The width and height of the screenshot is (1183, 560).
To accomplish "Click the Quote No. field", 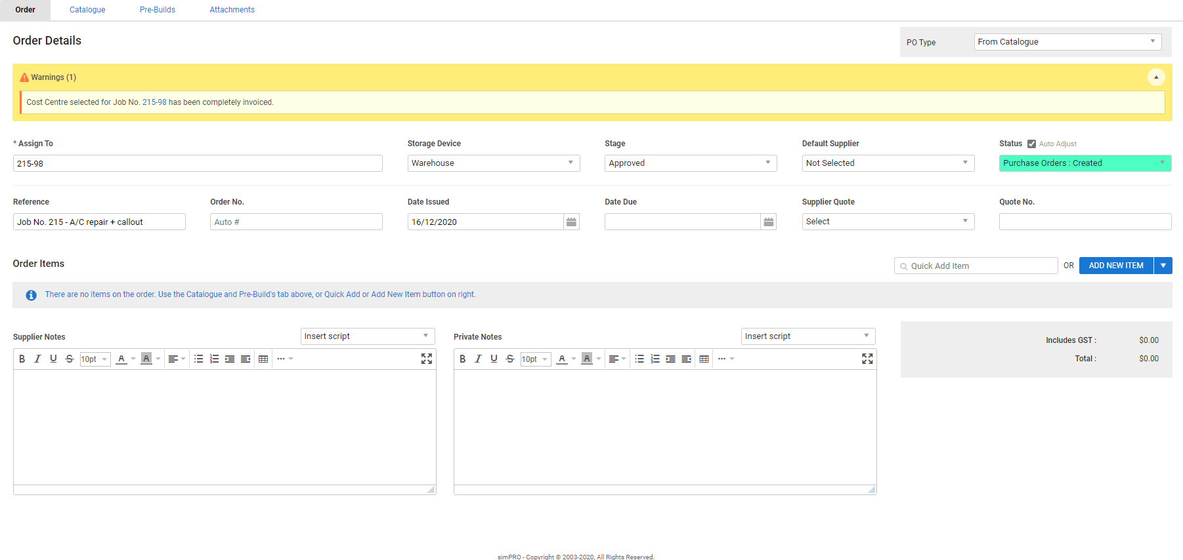I will pyautogui.click(x=1085, y=222).
